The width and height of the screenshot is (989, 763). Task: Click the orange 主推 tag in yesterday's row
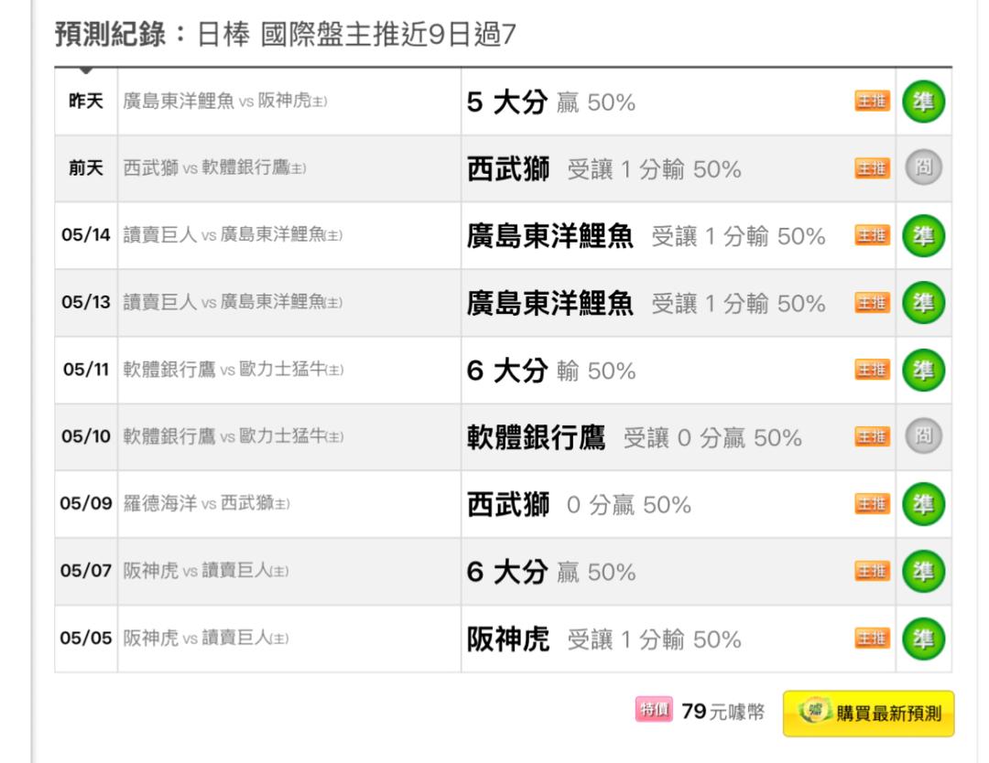click(x=872, y=101)
